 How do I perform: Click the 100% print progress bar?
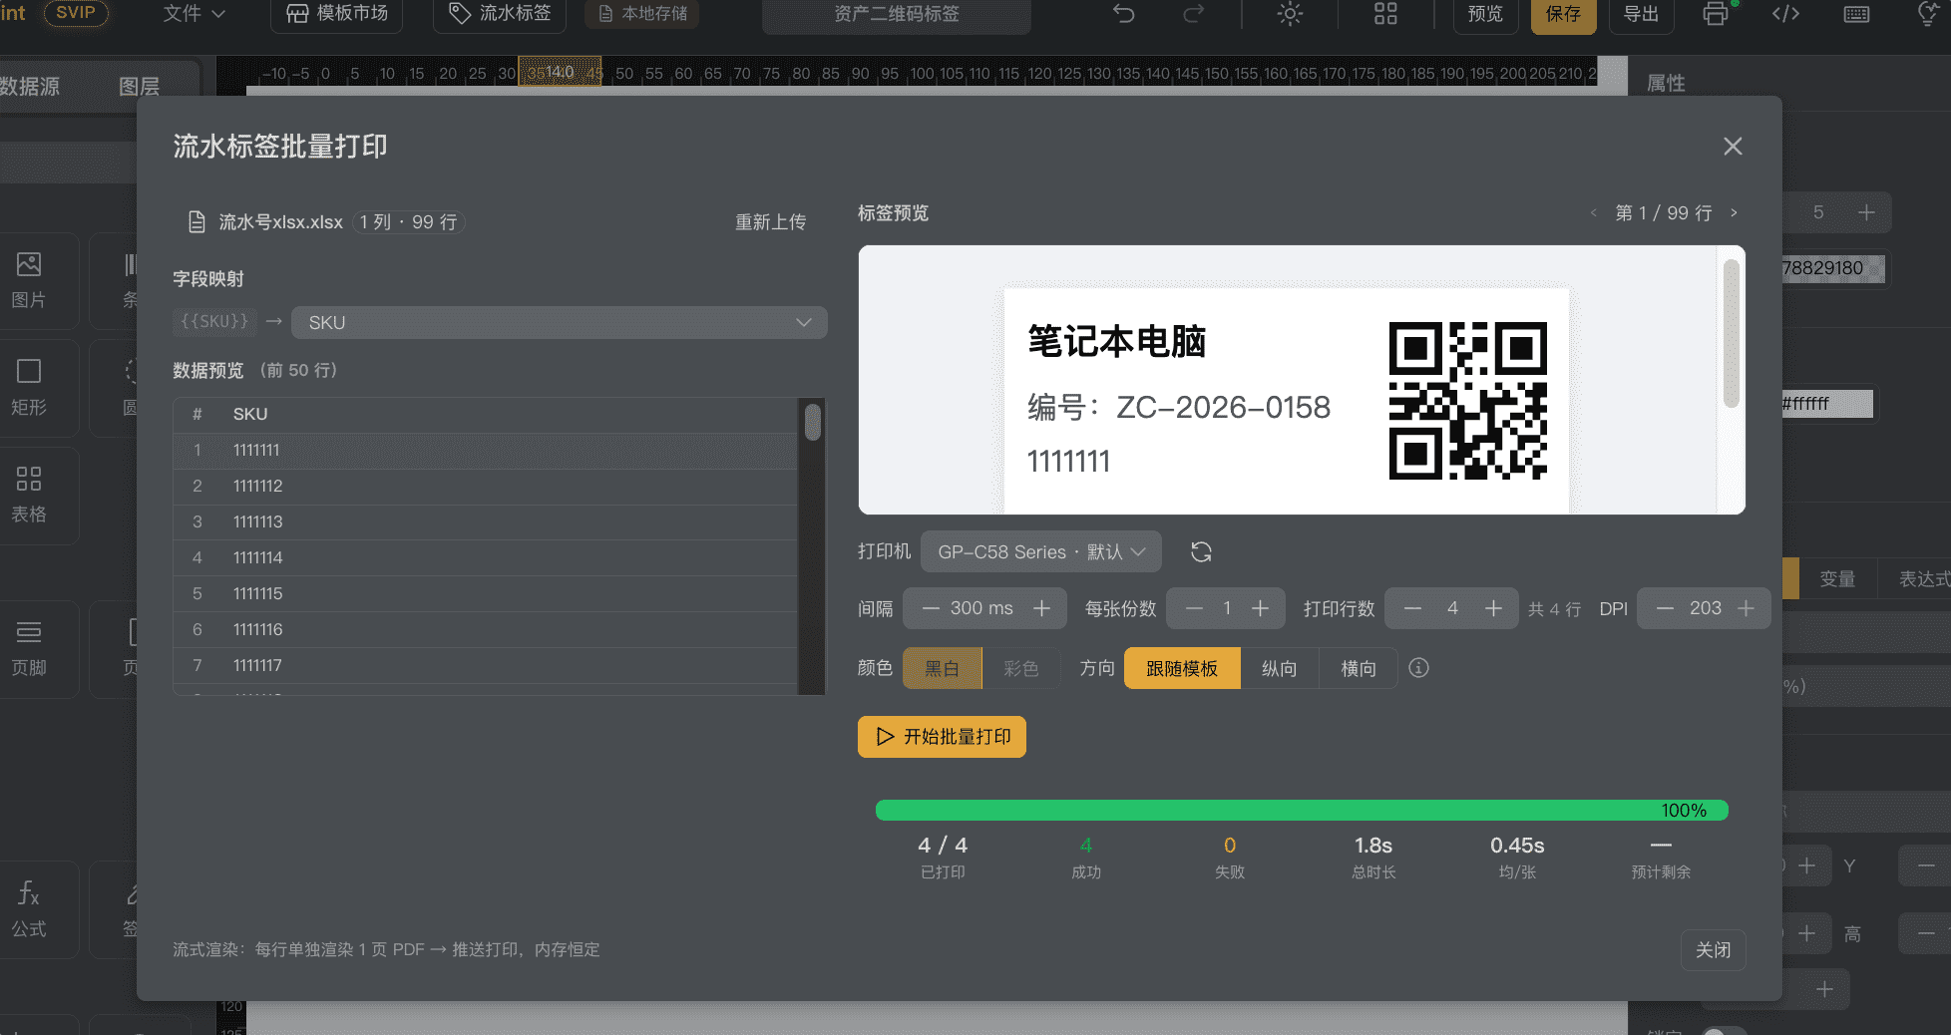[1302, 811]
